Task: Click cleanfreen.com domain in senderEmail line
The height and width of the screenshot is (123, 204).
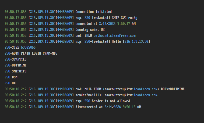Action: point(145,95)
